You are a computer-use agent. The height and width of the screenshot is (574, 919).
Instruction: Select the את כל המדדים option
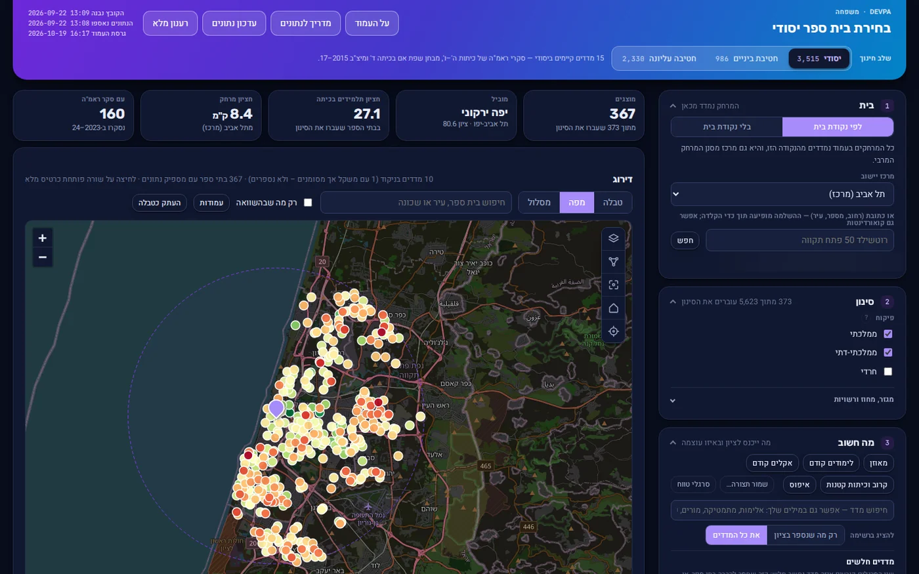pos(737,535)
